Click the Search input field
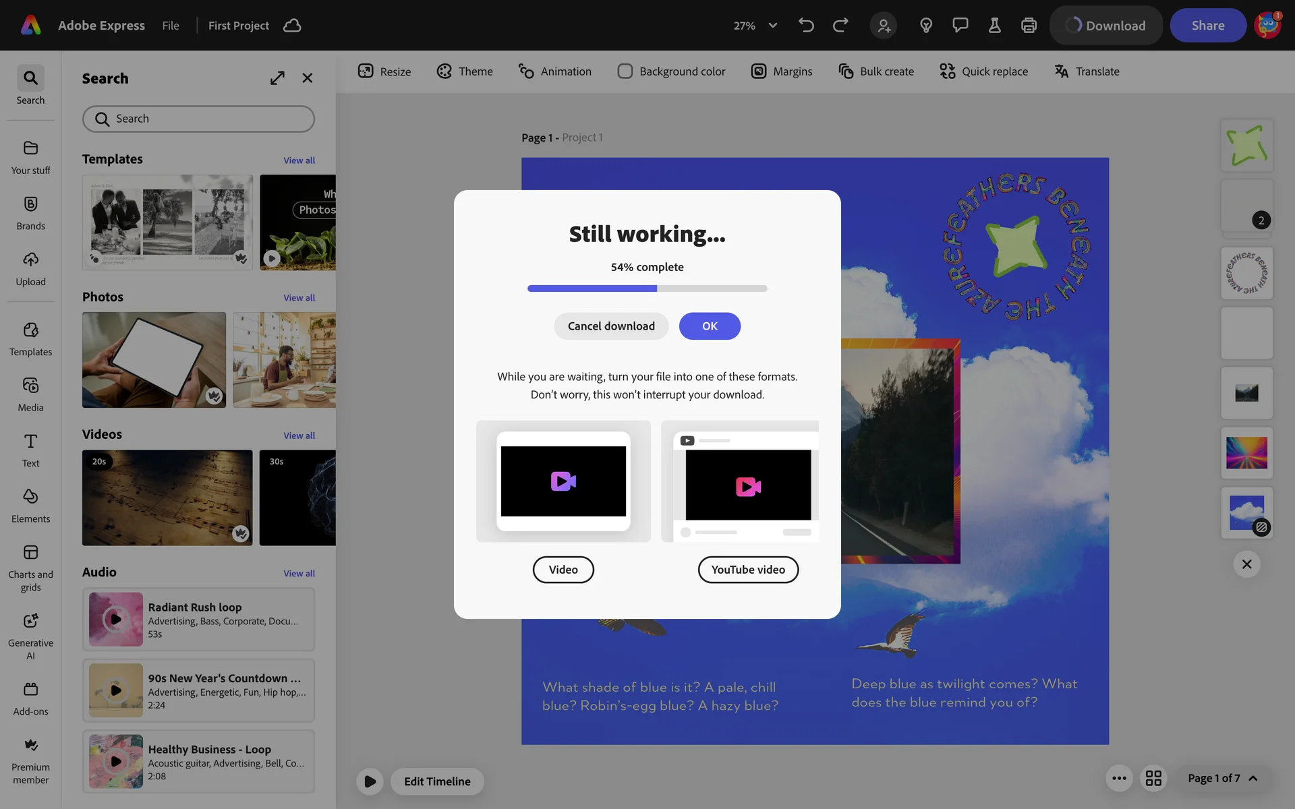The height and width of the screenshot is (809, 1295). pos(199,119)
